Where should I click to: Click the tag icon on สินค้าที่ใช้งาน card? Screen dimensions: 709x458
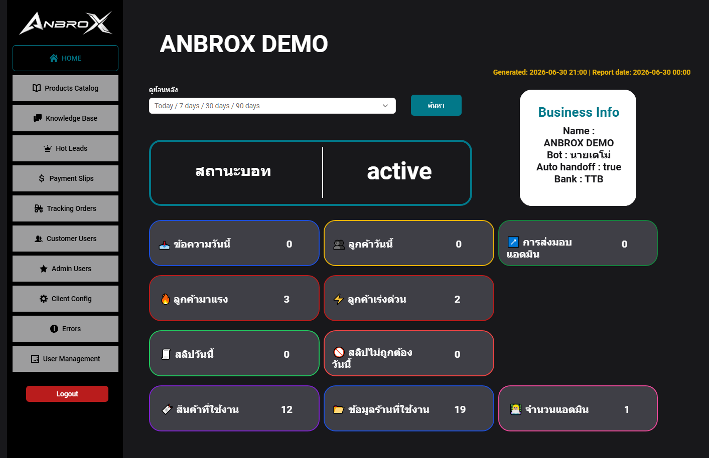pyautogui.click(x=167, y=409)
